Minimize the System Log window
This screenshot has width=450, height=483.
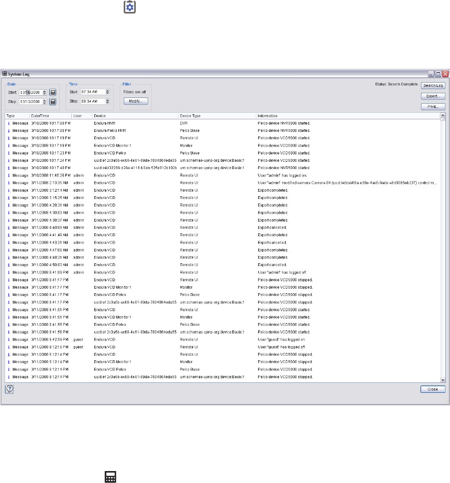(x=431, y=74)
